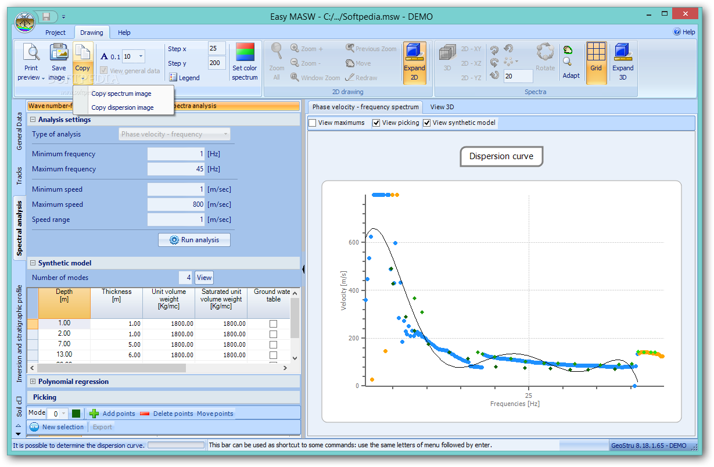The image size is (714, 467).
Task: Click the Save image icon
Action: (59, 53)
